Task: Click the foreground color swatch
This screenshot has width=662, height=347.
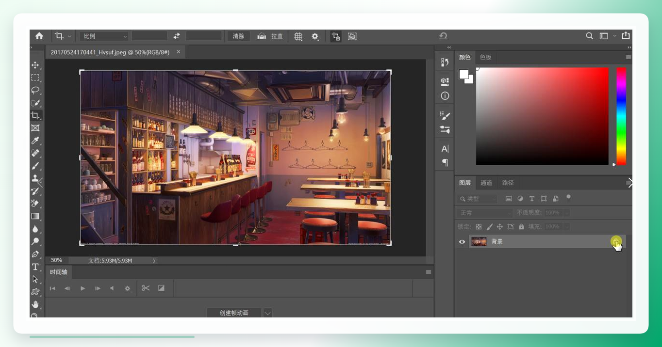Action: coord(464,74)
